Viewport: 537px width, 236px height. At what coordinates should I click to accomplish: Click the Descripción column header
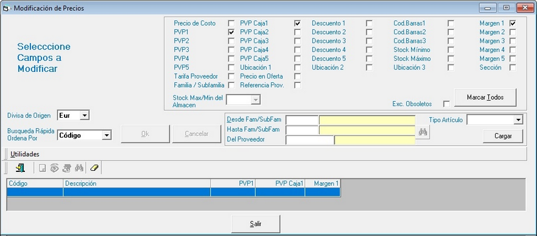pos(136,184)
